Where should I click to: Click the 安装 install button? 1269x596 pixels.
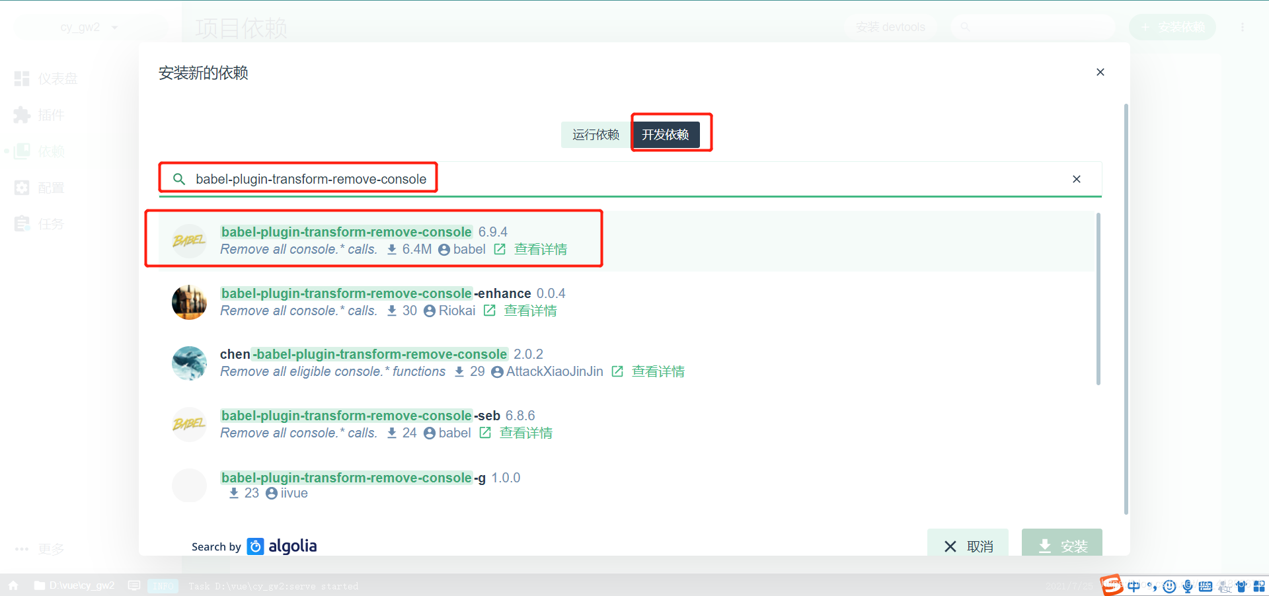tap(1062, 543)
